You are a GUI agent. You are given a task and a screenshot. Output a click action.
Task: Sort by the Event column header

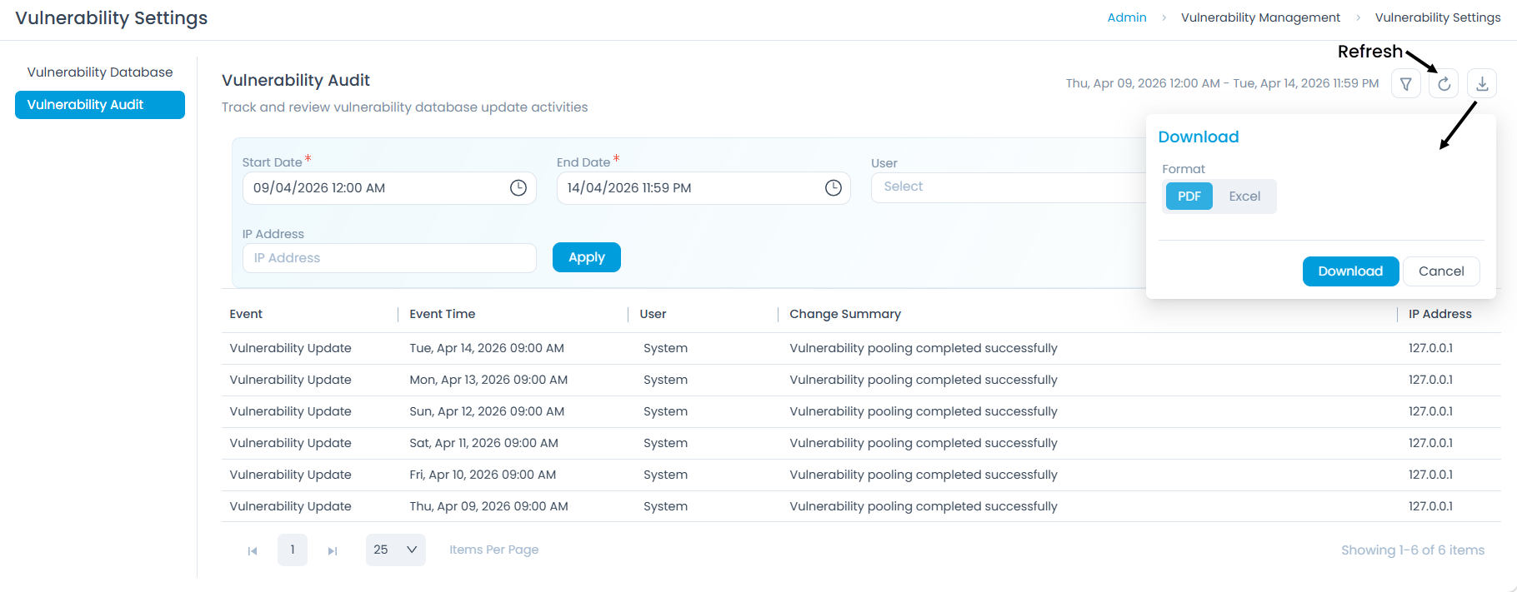[246, 314]
